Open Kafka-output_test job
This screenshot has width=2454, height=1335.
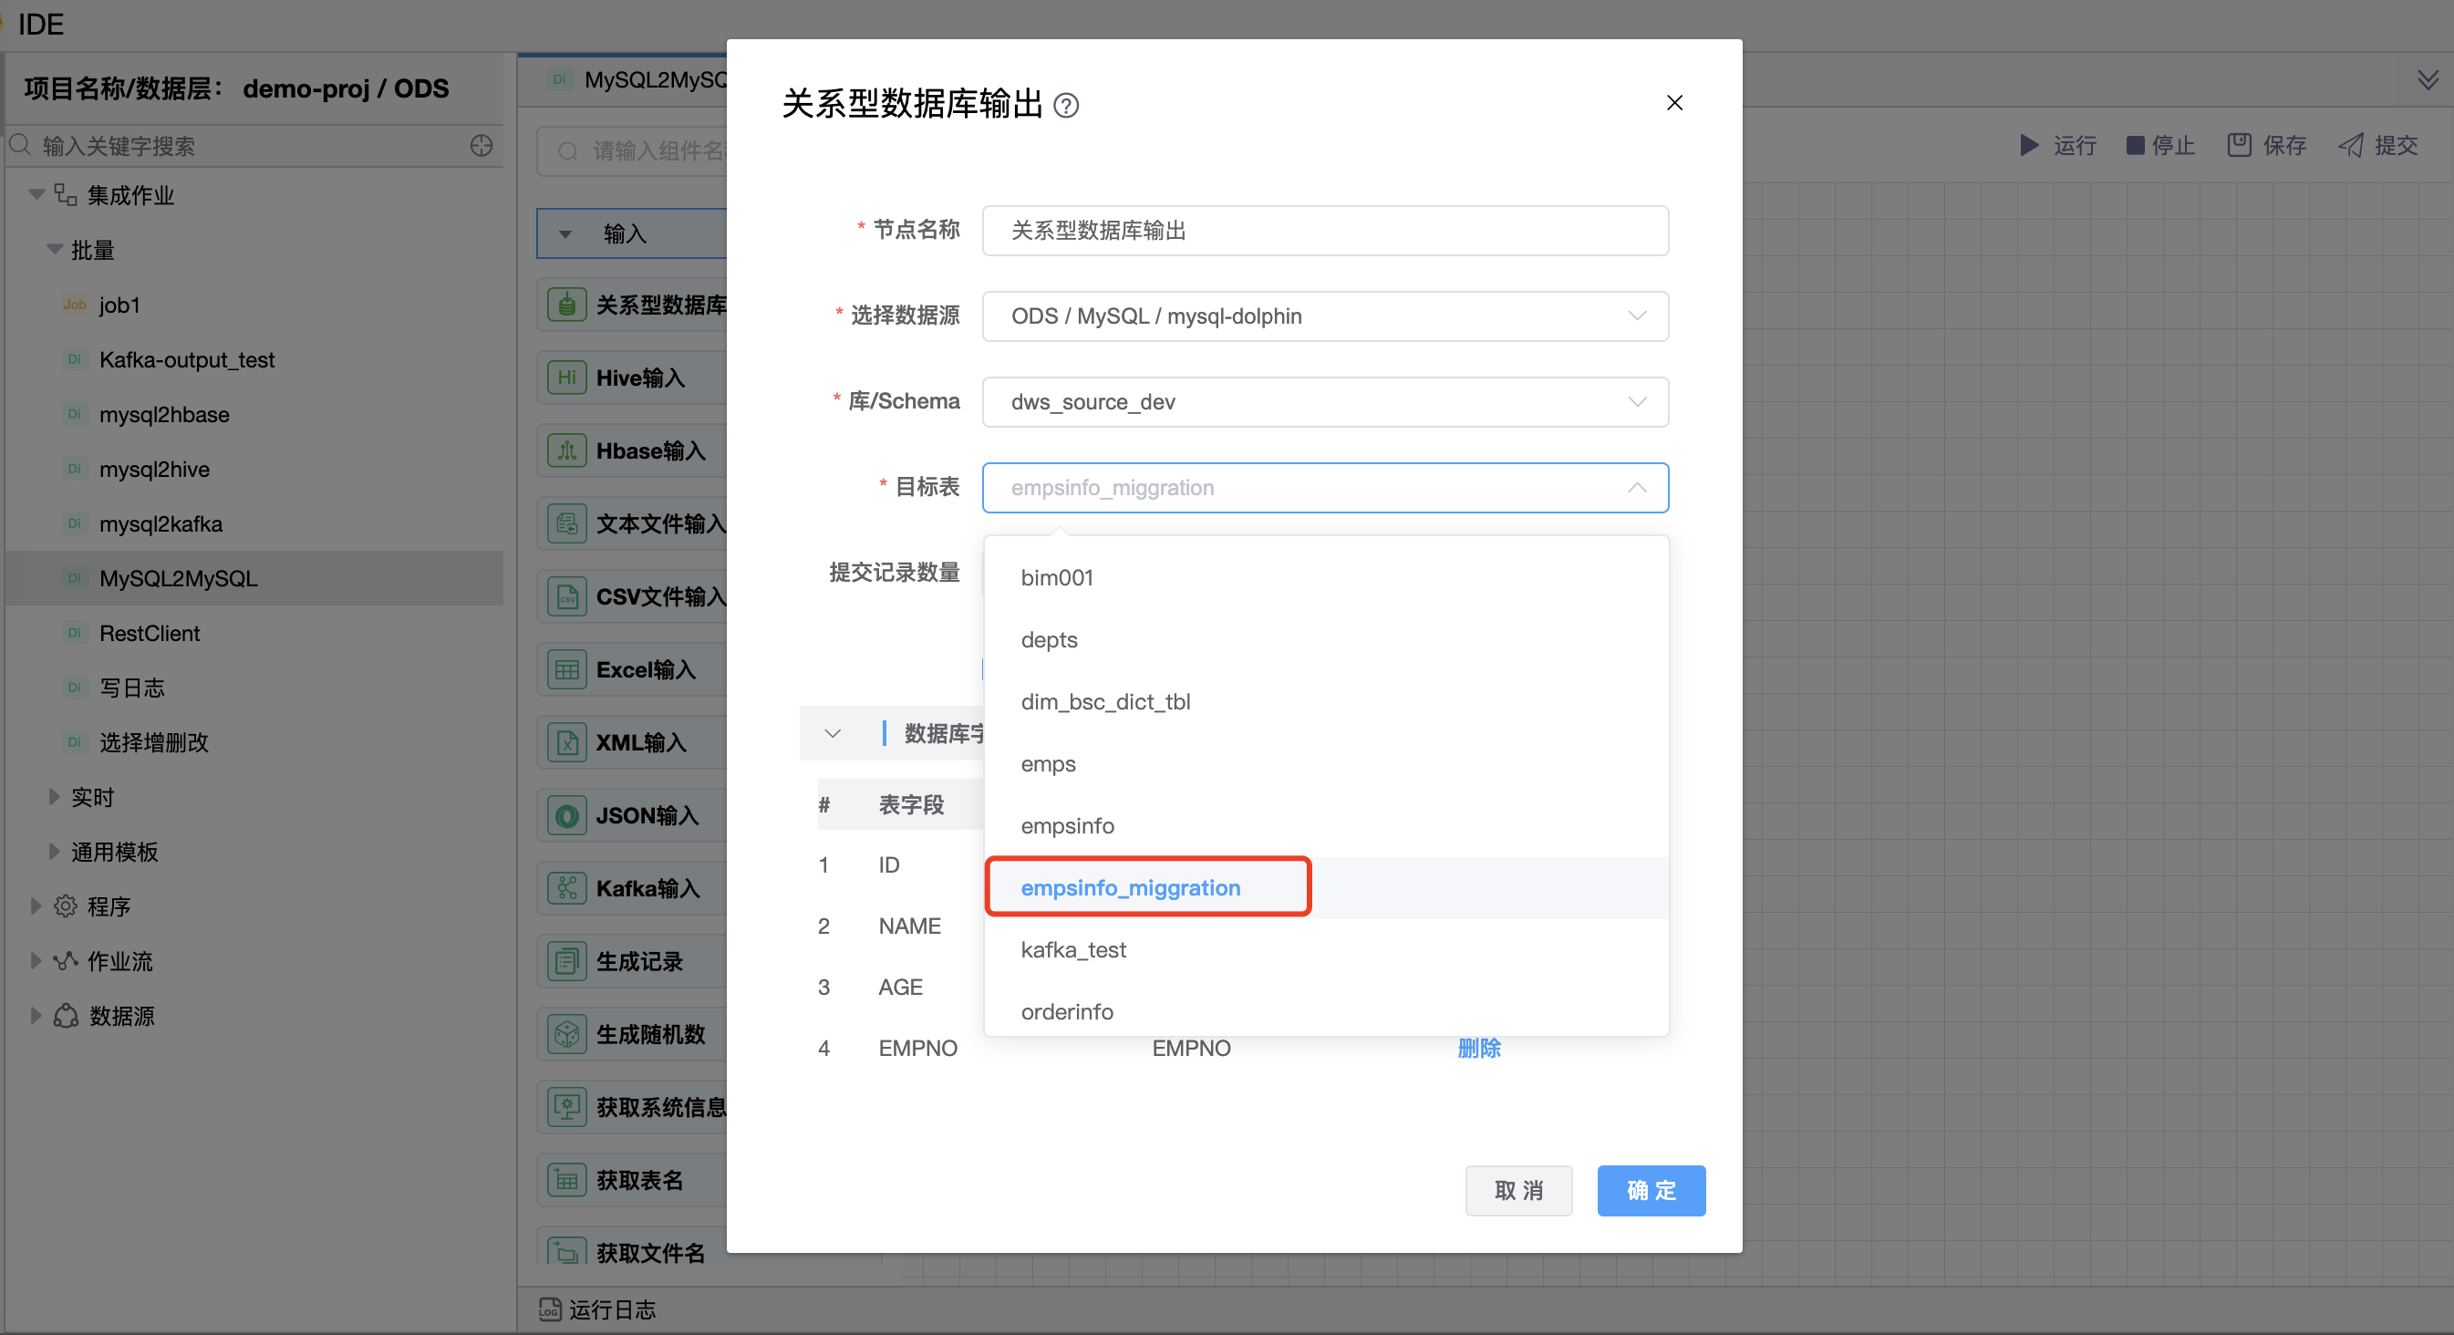187,359
